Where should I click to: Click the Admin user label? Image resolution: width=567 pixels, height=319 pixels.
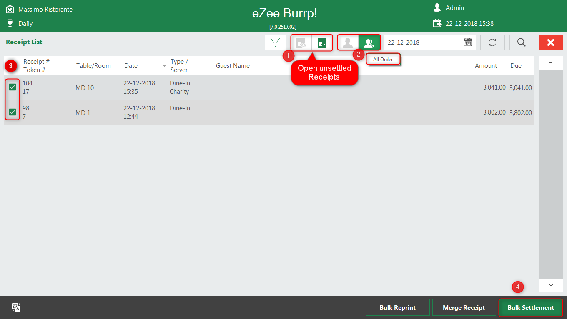(455, 8)
